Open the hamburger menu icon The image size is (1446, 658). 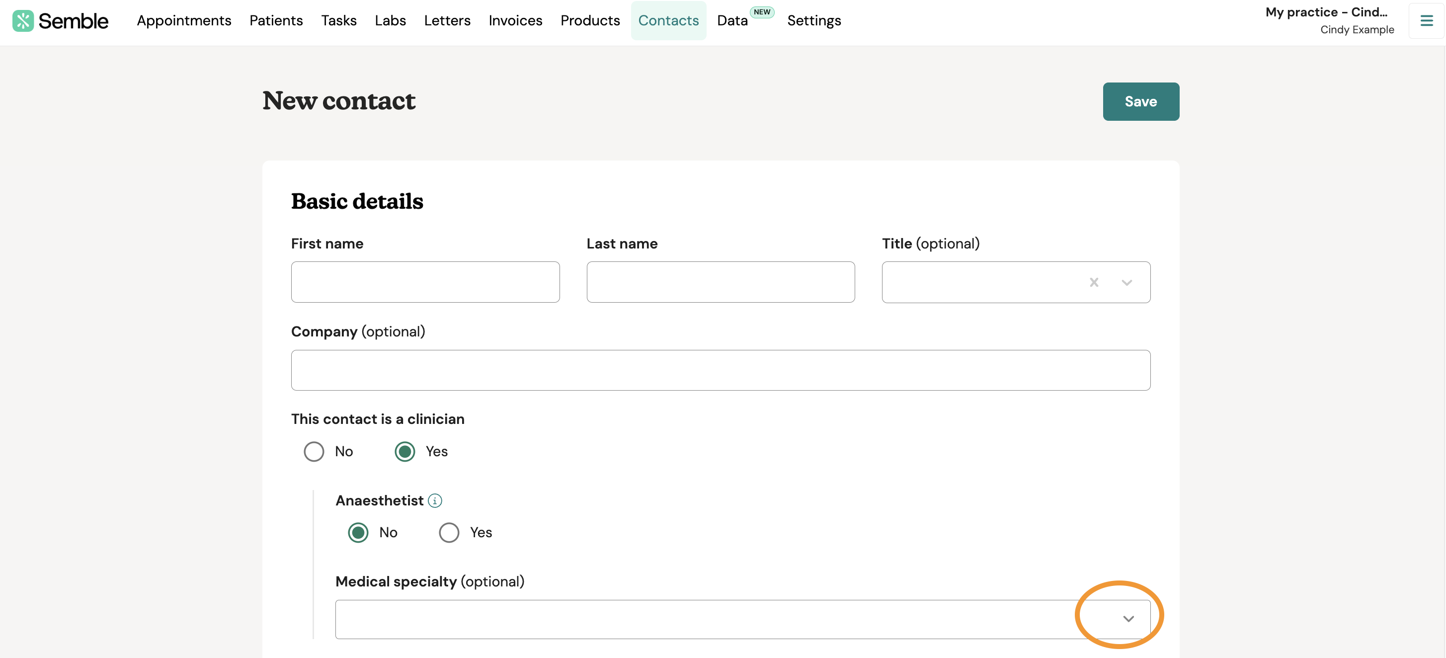click(x=1426, y=21)
